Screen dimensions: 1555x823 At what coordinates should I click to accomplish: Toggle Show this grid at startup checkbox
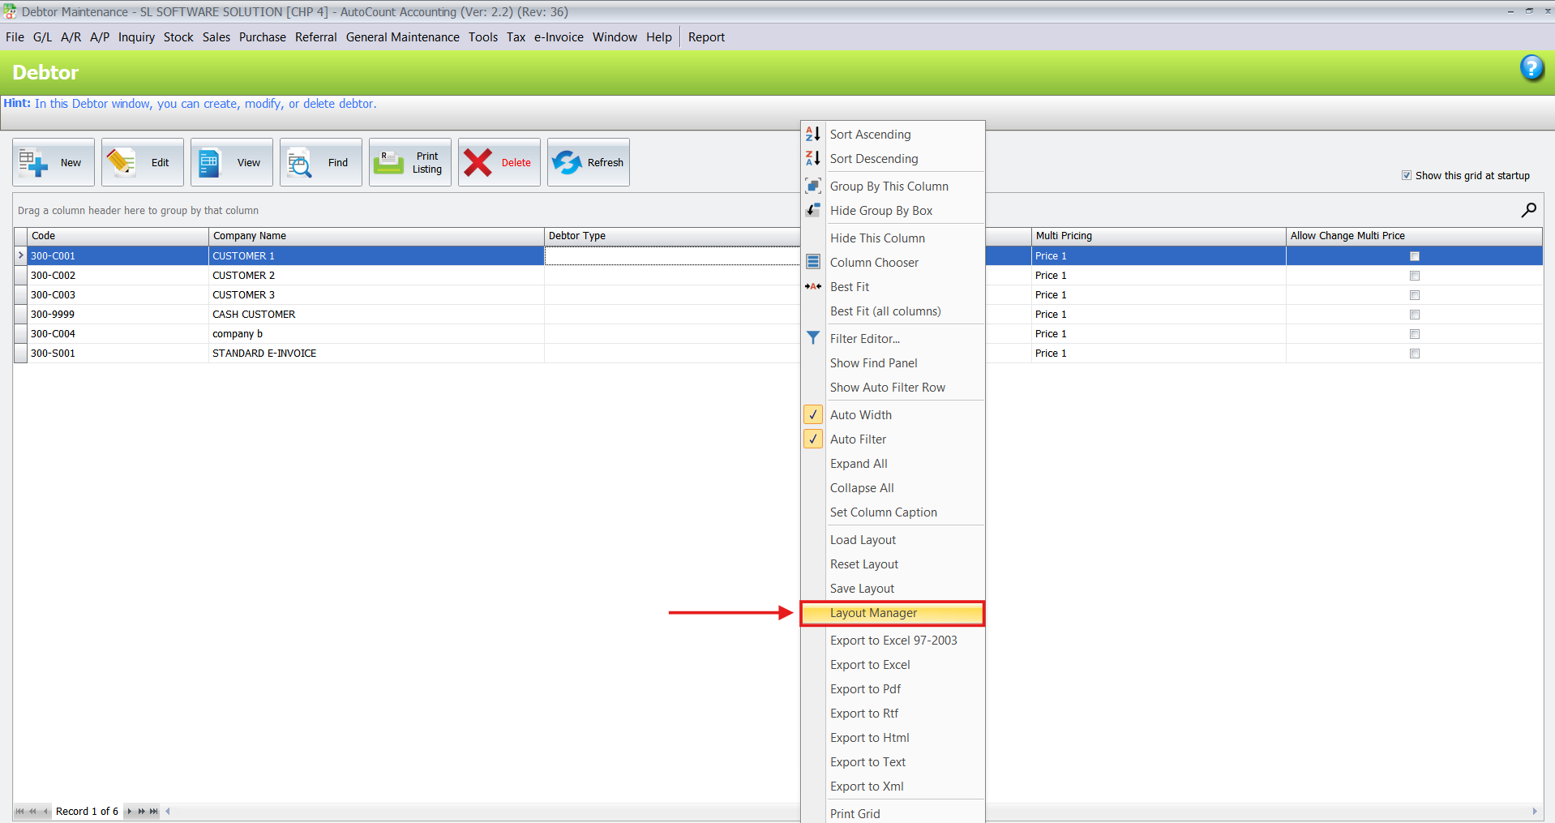click(1407, 176)
